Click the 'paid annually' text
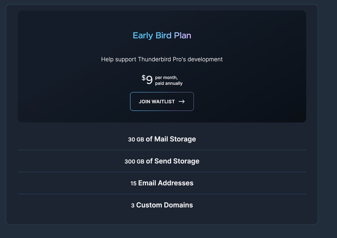The image size is (337, 238). pyautogui.click(x=169, y=83)
